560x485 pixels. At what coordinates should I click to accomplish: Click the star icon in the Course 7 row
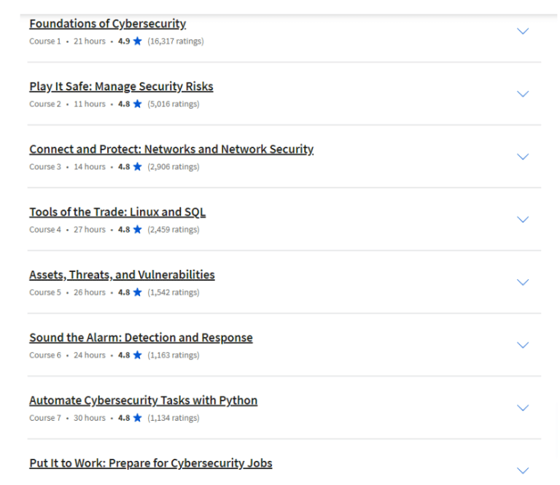point(137,418)
